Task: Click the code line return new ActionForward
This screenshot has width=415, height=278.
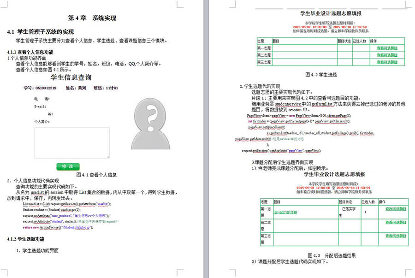Action: pyautogui.click(x=58, y=227)
